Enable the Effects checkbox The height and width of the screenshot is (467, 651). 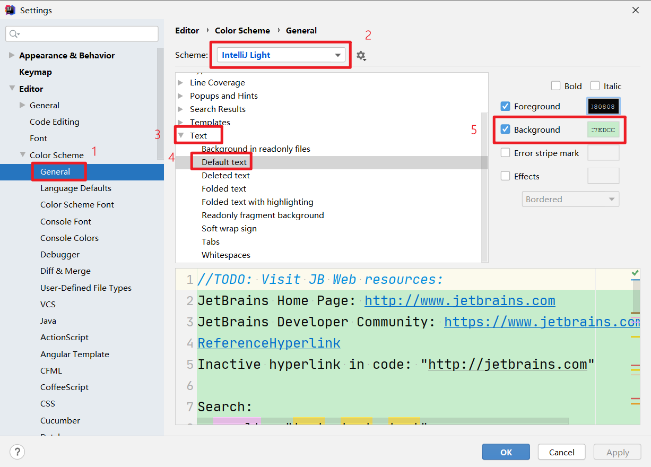506,176
